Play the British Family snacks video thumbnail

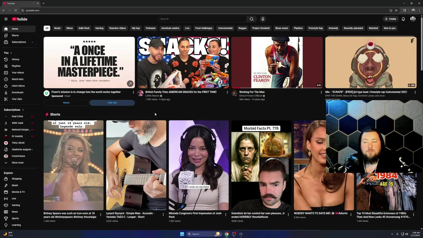183,62
